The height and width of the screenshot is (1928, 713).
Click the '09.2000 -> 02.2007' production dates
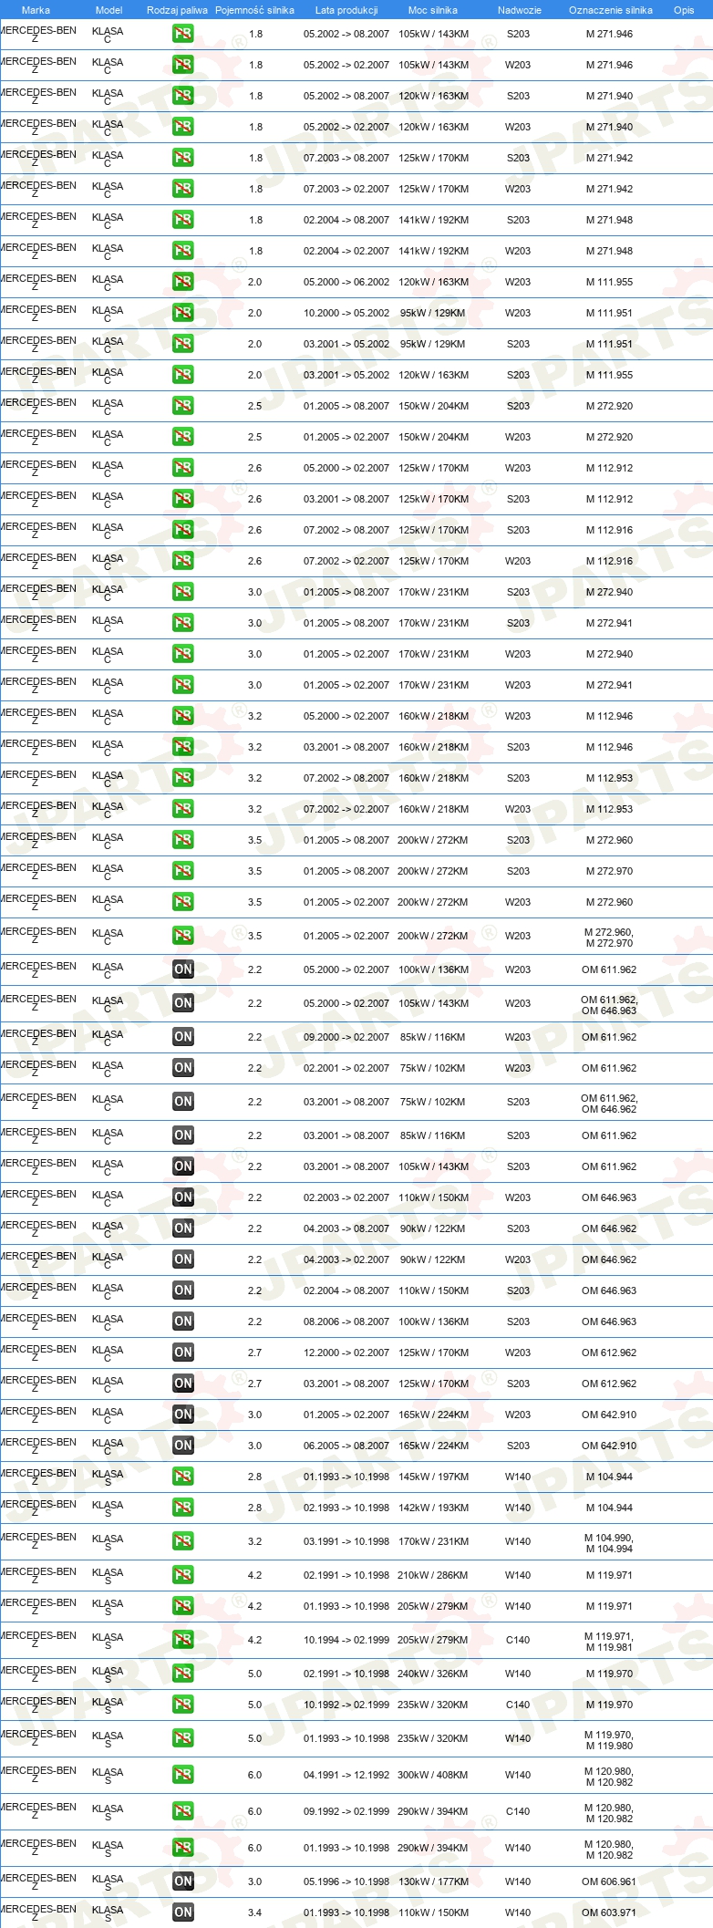(346, 1037)
